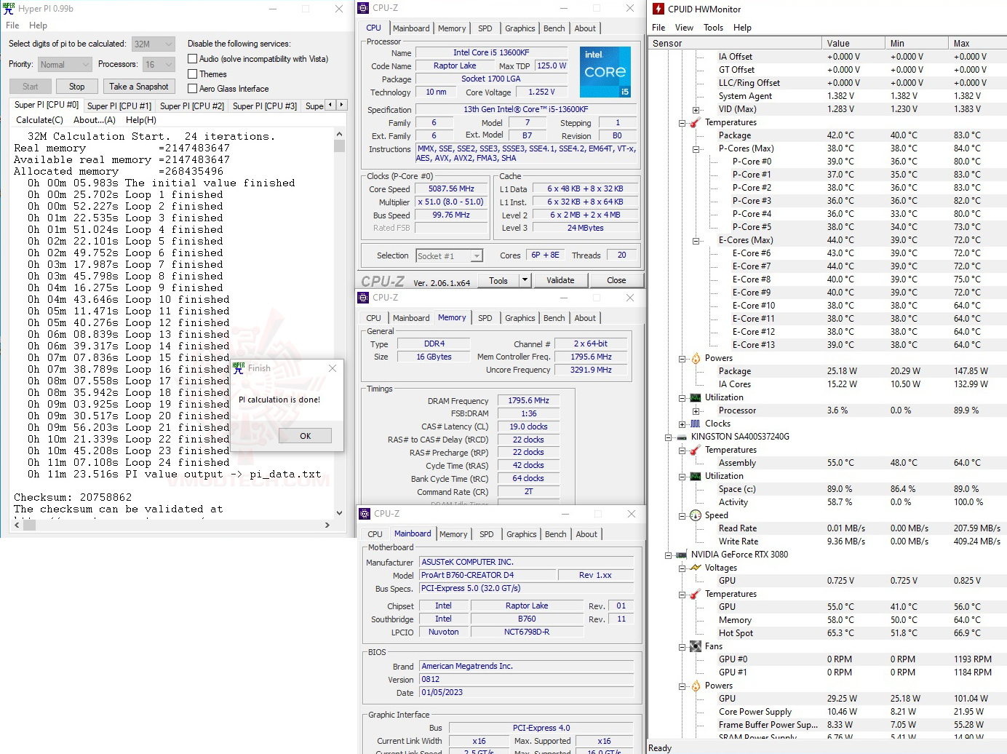Click the Validate button in CPU-Z

[560, 280]
